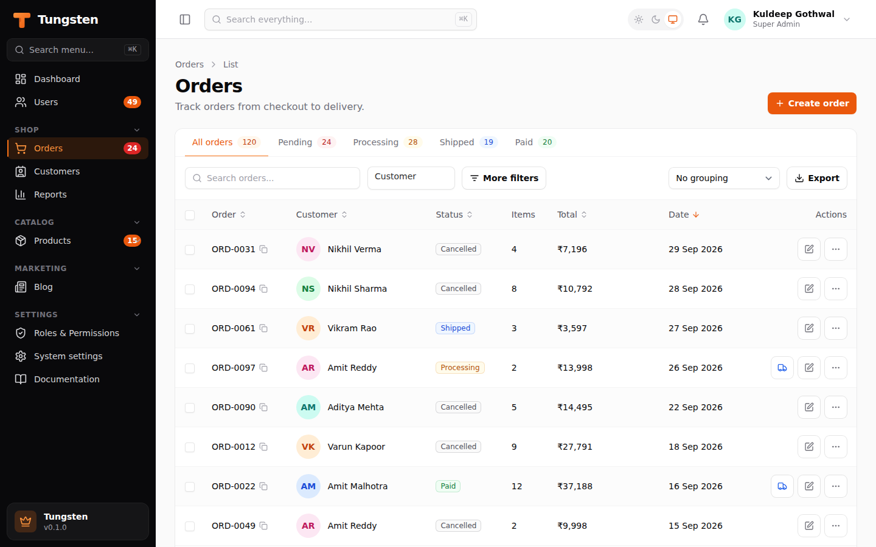Switch to the Shipped tab
This screenshot has width=876, height=547.
pyautogui.click(x=468, y=142)
